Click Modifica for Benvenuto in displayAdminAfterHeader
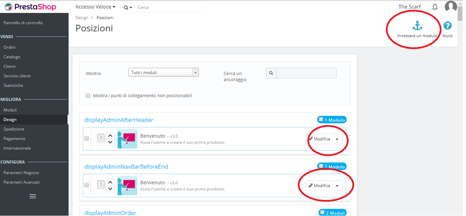This screenshot has height=216, width=466. coord(320,139)
